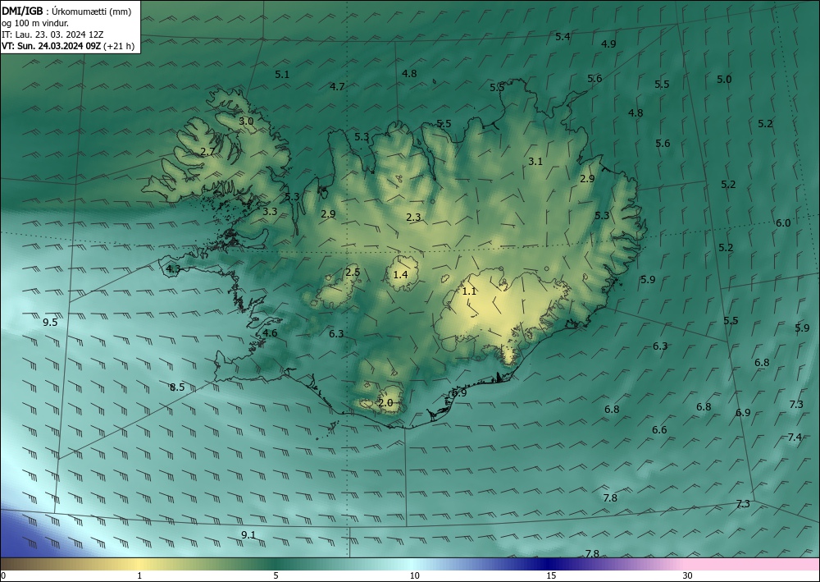Click the 6.6 value southeast of Iceland
The height and width of the screenshot is (582, 820).
click(659, 430)
